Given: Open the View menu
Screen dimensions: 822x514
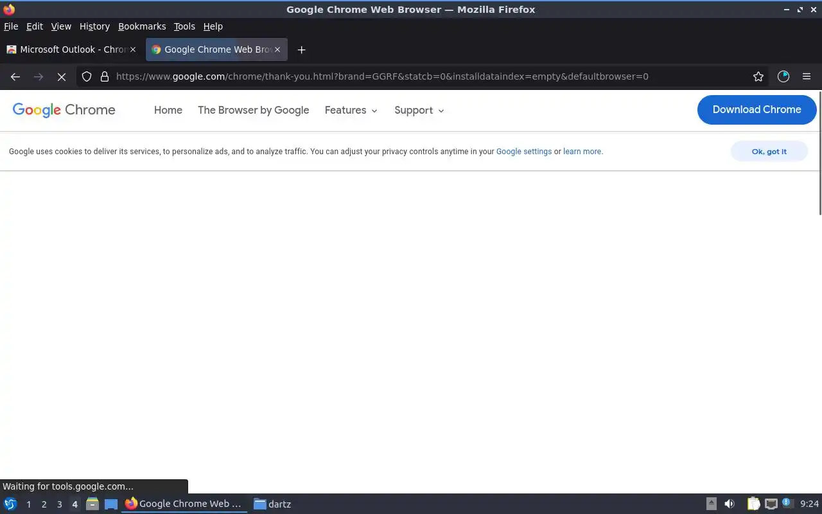Looking at the screenshot, I should tap(61, 26).
